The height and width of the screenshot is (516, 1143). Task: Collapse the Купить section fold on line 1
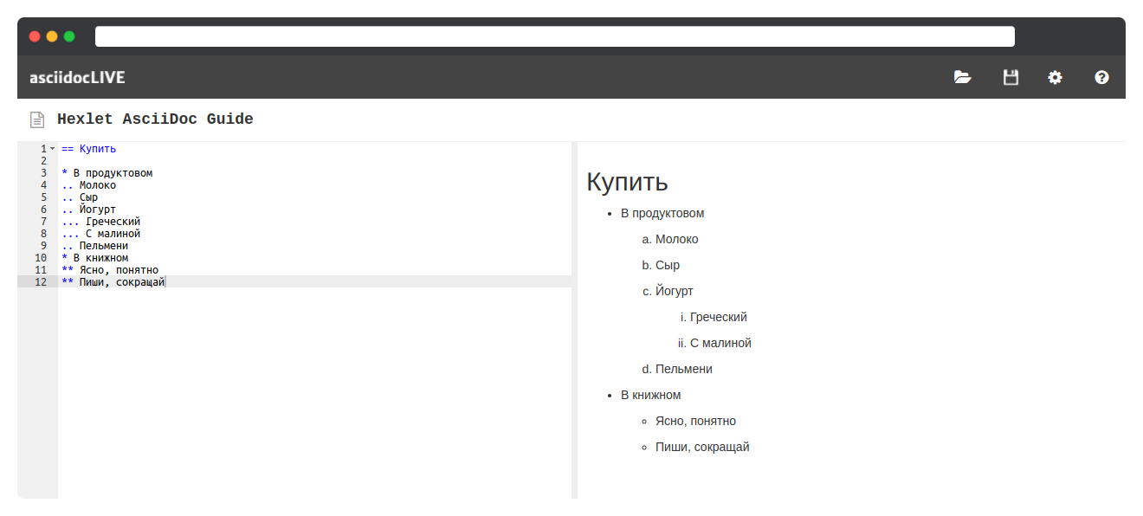[51, 148]
